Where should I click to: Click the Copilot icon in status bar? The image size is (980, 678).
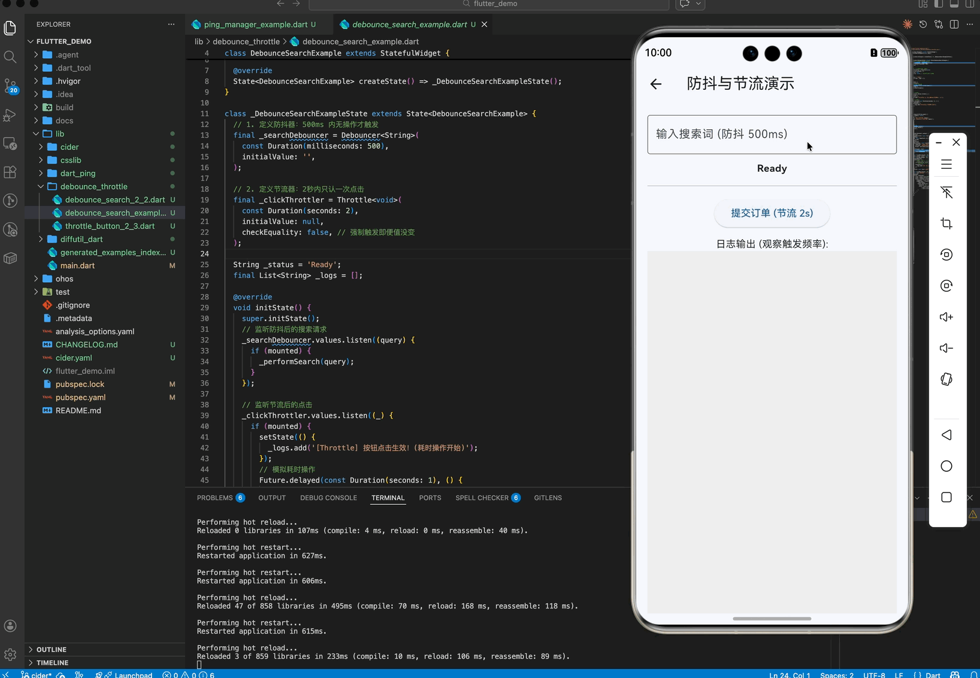[955, 675]
